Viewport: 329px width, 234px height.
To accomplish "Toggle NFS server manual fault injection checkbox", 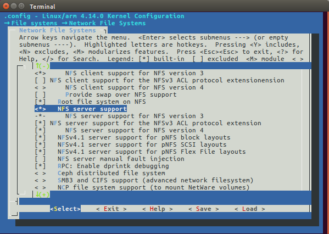I will (x=40, y=159).
